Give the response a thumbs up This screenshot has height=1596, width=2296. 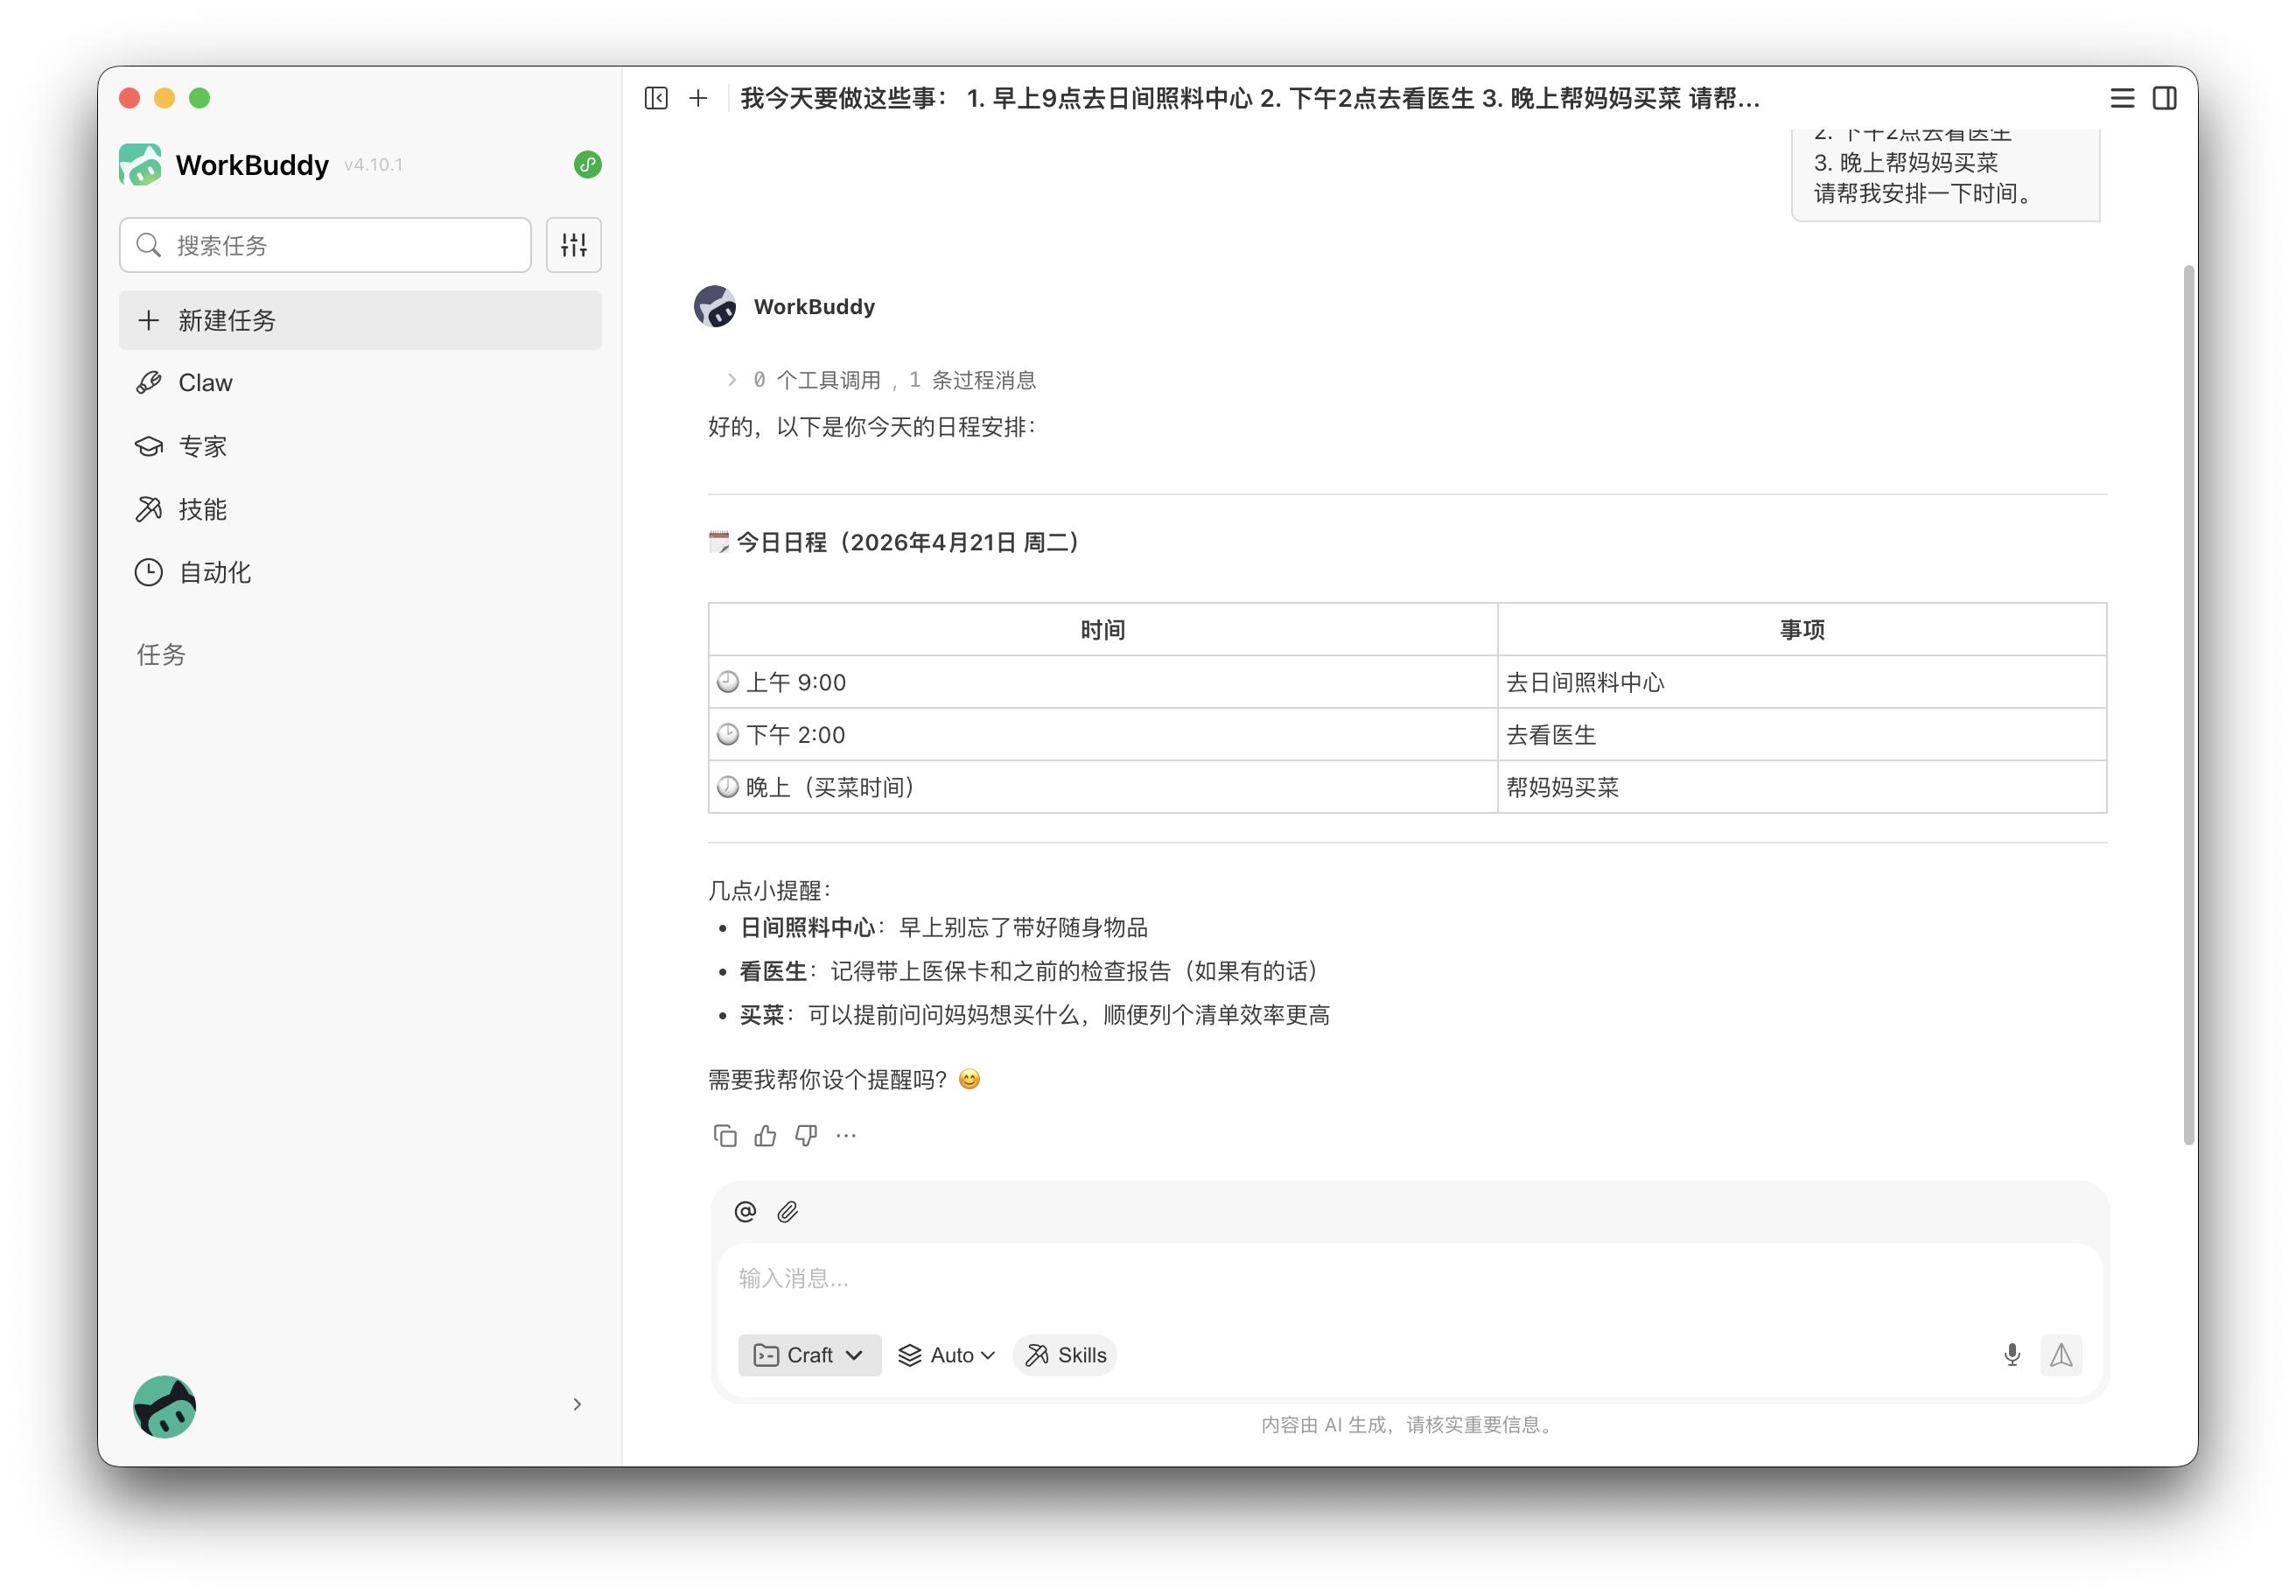[x=765, y=1135]
